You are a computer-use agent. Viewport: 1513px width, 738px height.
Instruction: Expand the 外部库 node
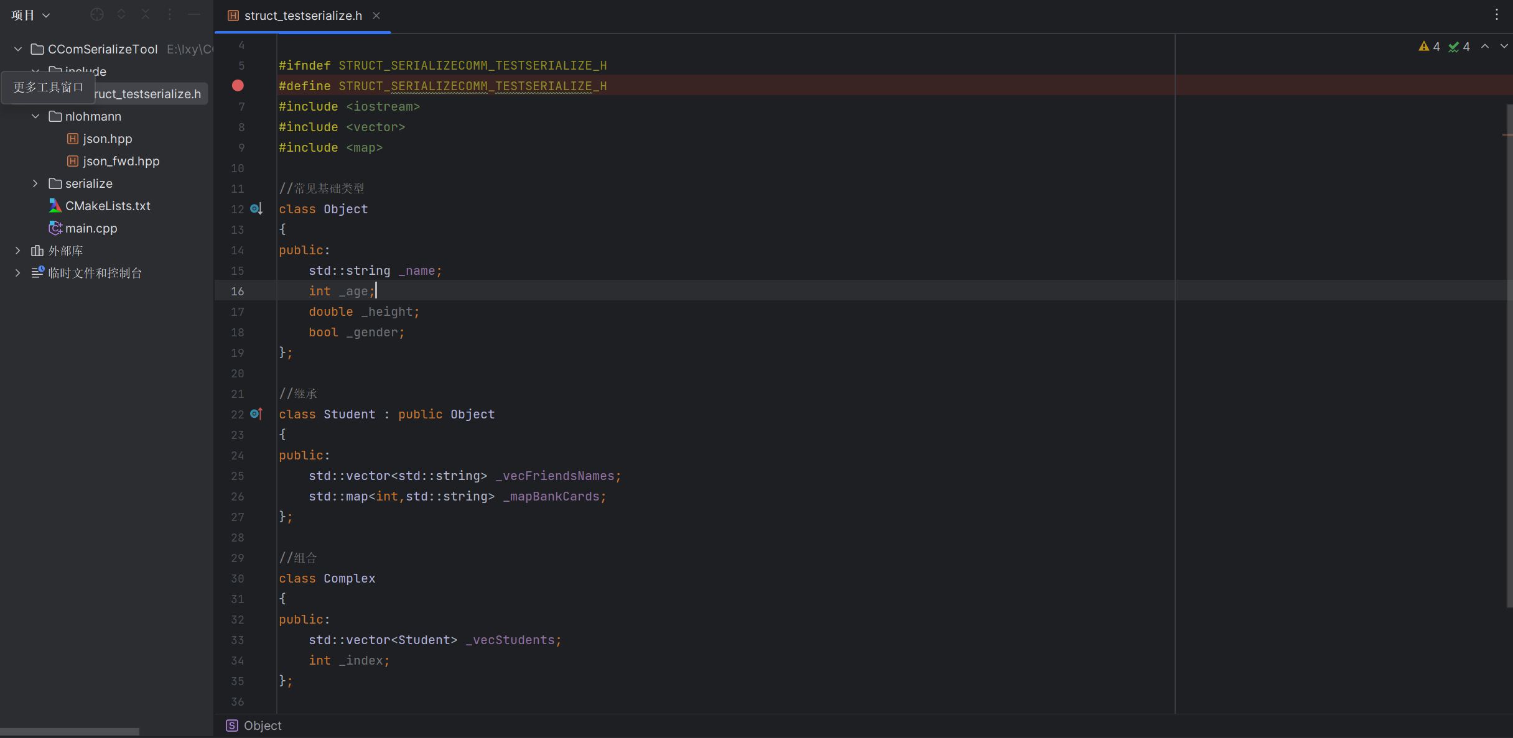click(18, 251)
